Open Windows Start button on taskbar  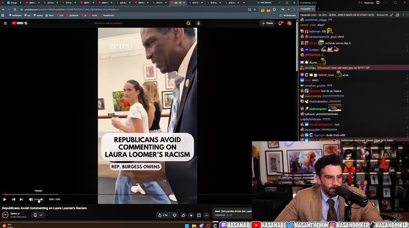point(187,225)
